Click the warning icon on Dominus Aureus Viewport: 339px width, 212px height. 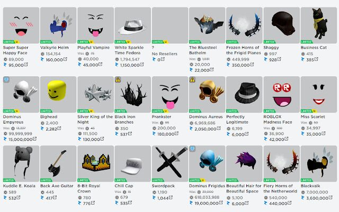pyautogui.click(x=192, y=79)
